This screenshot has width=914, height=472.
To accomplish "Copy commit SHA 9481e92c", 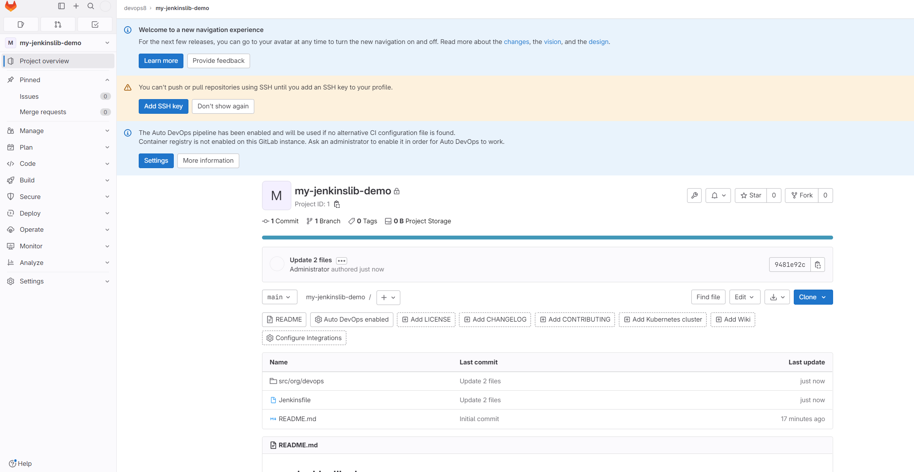I will [x=818, y=265].
